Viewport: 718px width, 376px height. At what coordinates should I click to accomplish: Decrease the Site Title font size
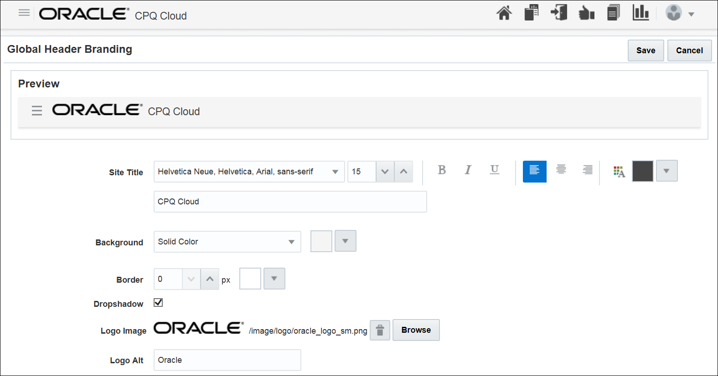tap(385, 172)
